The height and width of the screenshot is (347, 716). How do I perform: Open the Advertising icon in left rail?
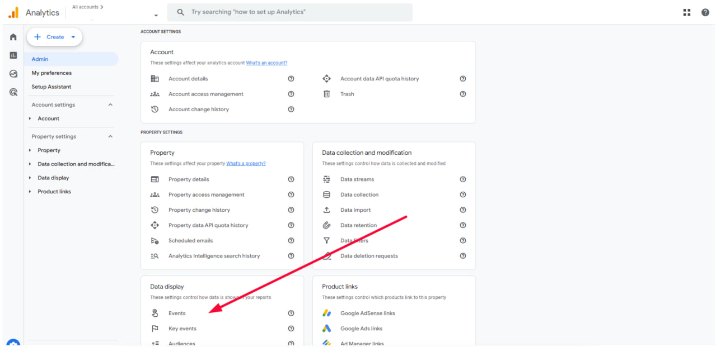point(13,92)
